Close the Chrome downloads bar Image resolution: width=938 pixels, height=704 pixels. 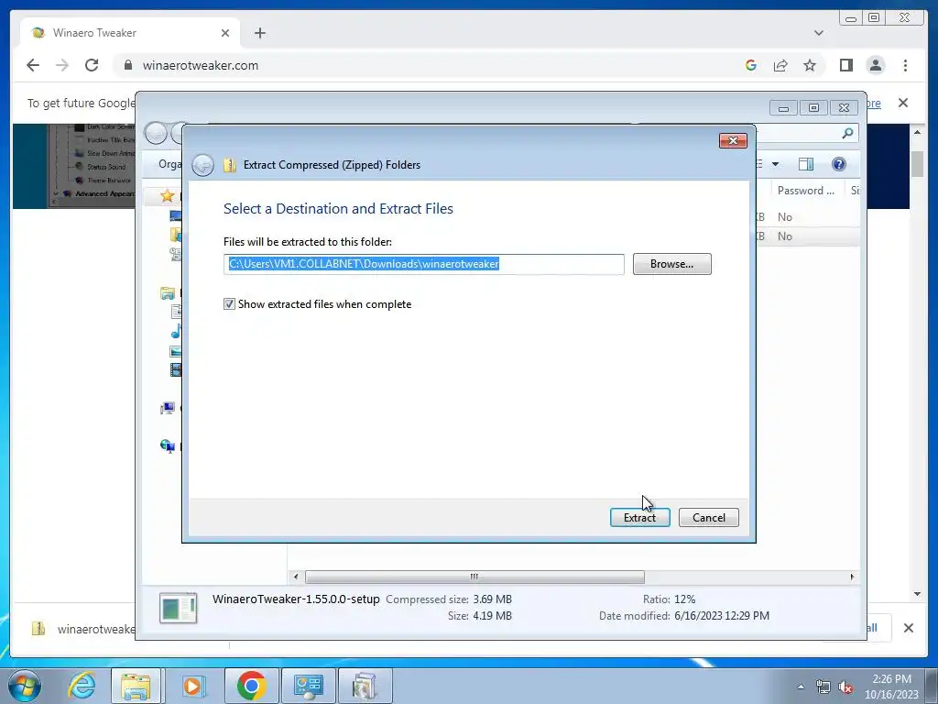[908, 628]
